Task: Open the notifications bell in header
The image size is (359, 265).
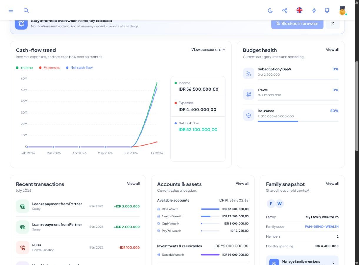Action: [x=327, y=10]
